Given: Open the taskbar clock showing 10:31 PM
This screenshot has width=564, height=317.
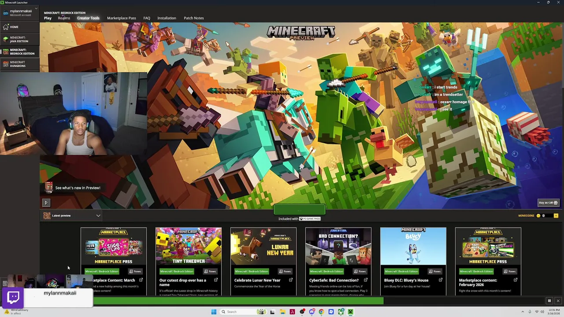Looking at the screenshot, I should pyautogui.click(x=554, y=312).
